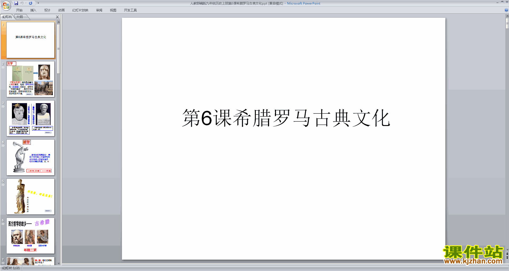Screen dimensions: 509x271
Task: Open the PowerPoint Help icon
Action: (506, 10)
